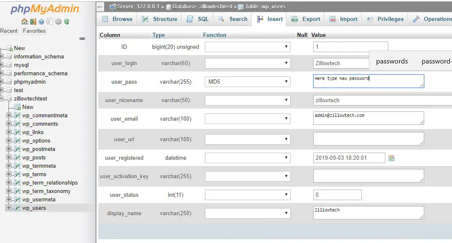Expand the wp_term_taxonomy table node
Viewport: 452px width, 243px height.
(9, 191)
